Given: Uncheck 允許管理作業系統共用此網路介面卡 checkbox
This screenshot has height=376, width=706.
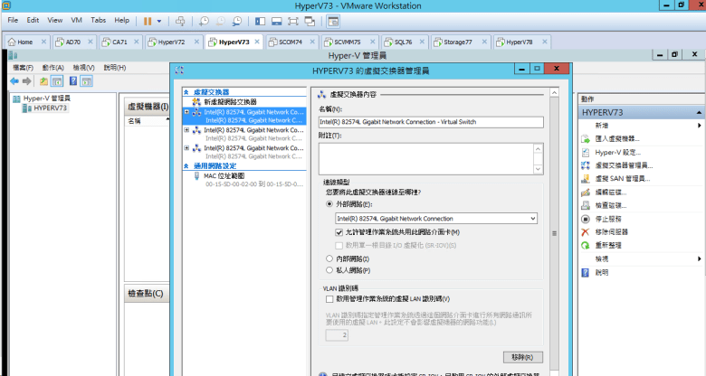Looking at the screenshot, I should coord(339,233).
